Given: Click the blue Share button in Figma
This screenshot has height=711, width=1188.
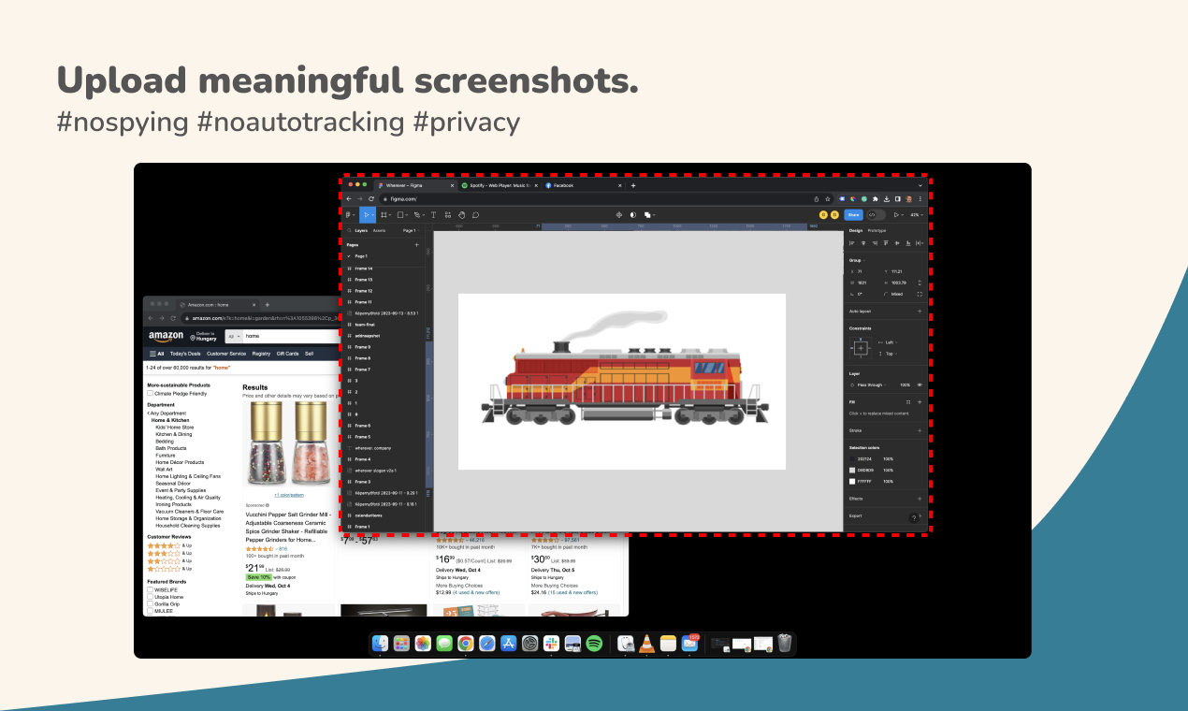Looking at the screenshot, I should tap(852, 214).
